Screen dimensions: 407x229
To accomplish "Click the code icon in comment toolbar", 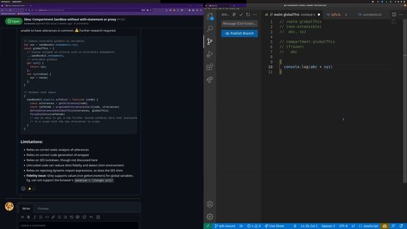I will tap(47, 217).
